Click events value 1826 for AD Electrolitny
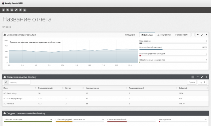Screen dimensions: 211x126 181,93
